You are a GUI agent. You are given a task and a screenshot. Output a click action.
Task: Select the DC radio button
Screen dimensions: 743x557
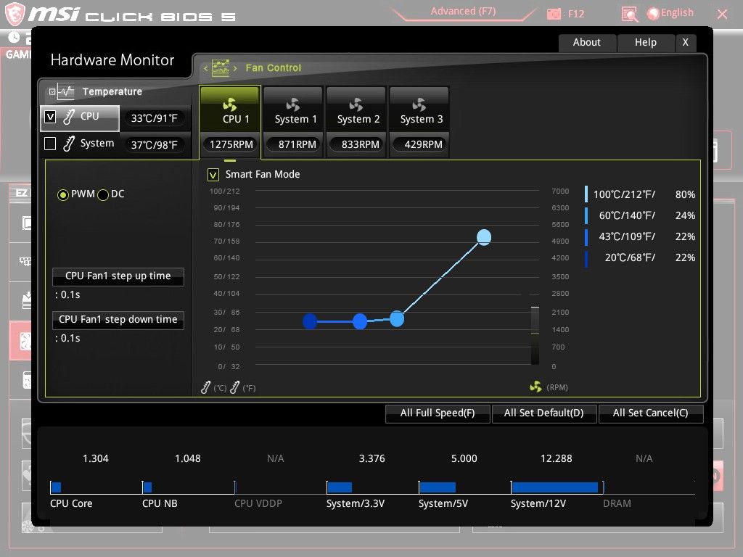[x=103, y=194]
